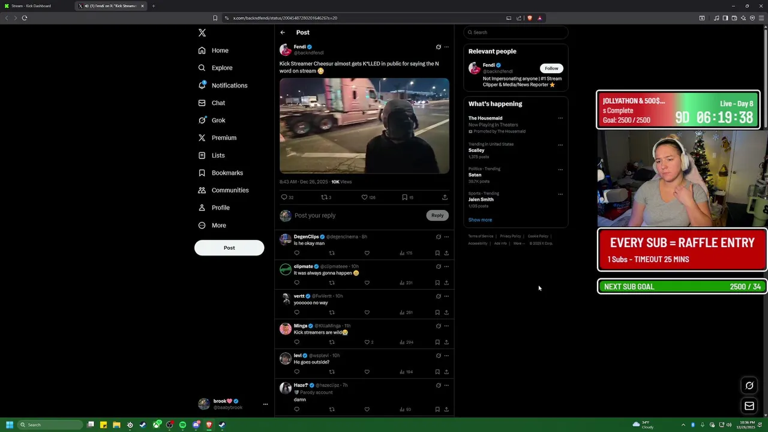768x432 pixels.
Task: Click Show more under What's happening
Action: tap(480, 220)
